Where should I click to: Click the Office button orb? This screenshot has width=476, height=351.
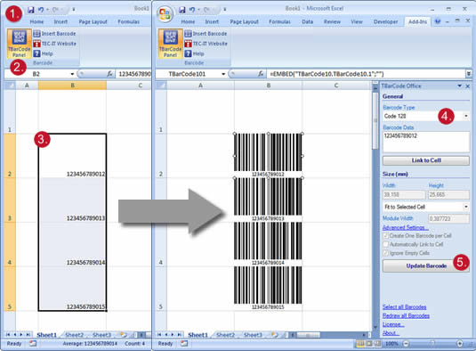pyautogui.click(x=165, y=14)
